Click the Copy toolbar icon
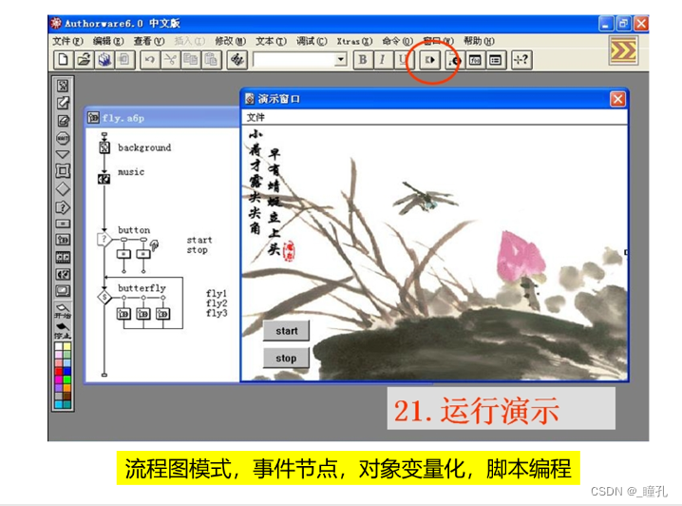The height and width of the screenshot is (506, 682). tap(191, 60)
